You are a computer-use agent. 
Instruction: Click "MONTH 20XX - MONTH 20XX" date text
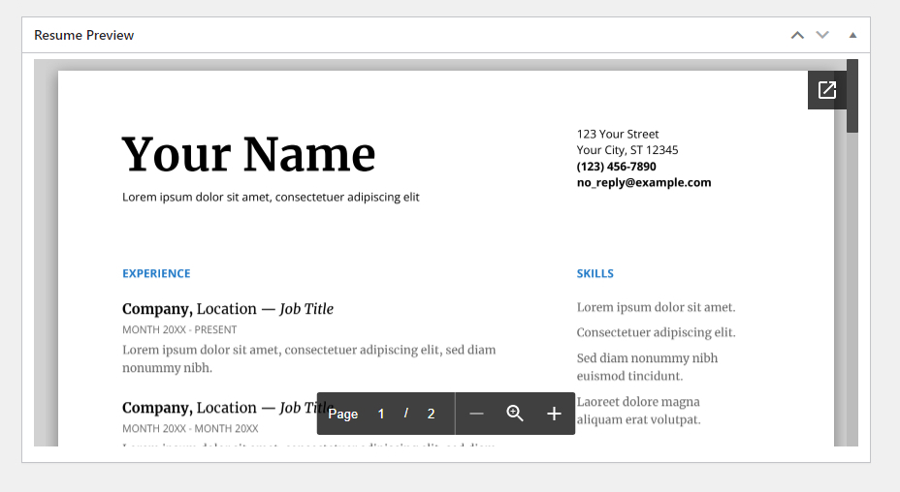(x=190, y=428)
